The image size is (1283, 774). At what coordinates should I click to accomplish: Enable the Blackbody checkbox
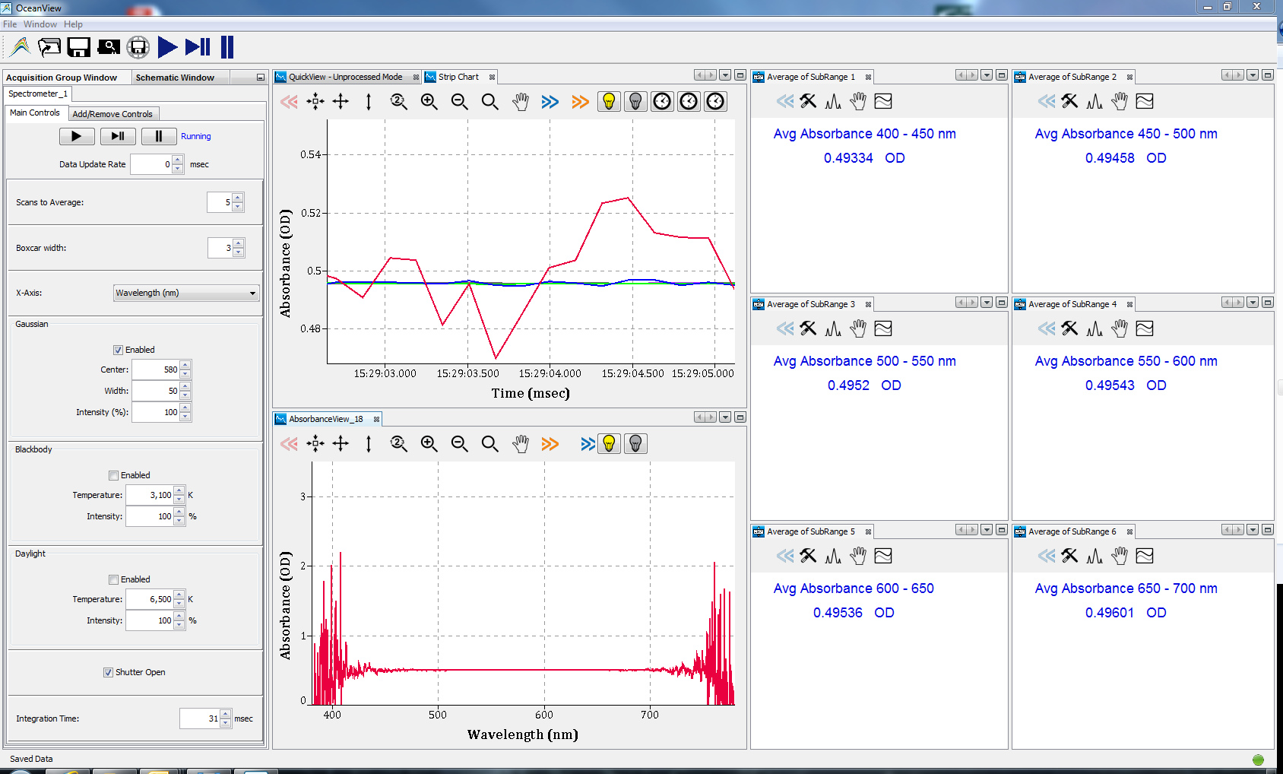113,476
